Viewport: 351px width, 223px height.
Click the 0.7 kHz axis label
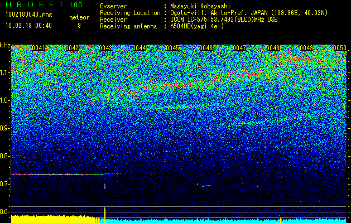click(5, 184)
